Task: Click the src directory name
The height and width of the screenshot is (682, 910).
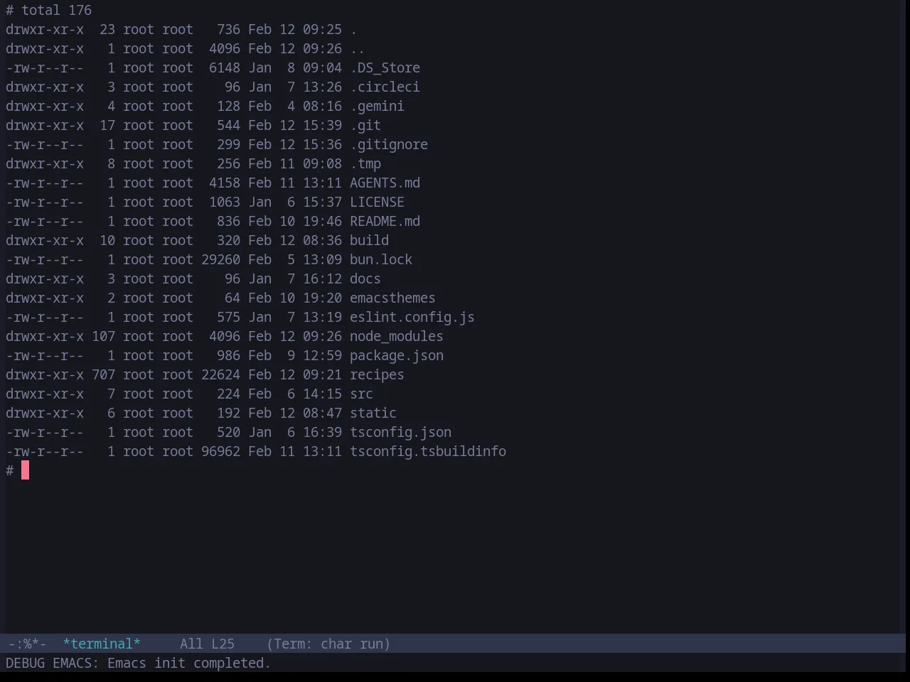Action: 361,394
